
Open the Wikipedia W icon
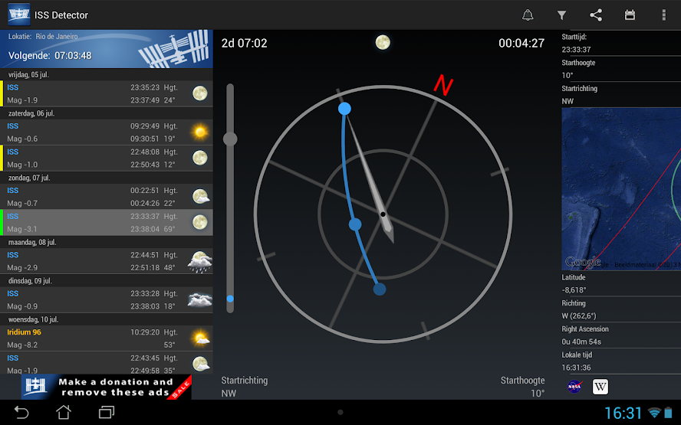[x=600, y=387]
